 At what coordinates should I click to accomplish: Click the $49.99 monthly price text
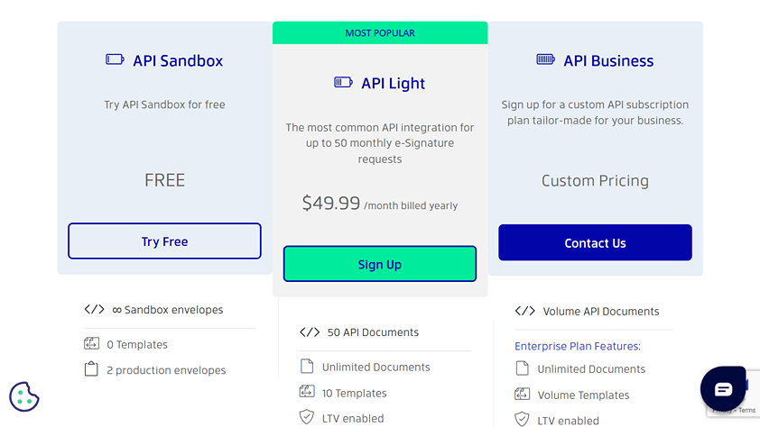(x=331, y=204)
